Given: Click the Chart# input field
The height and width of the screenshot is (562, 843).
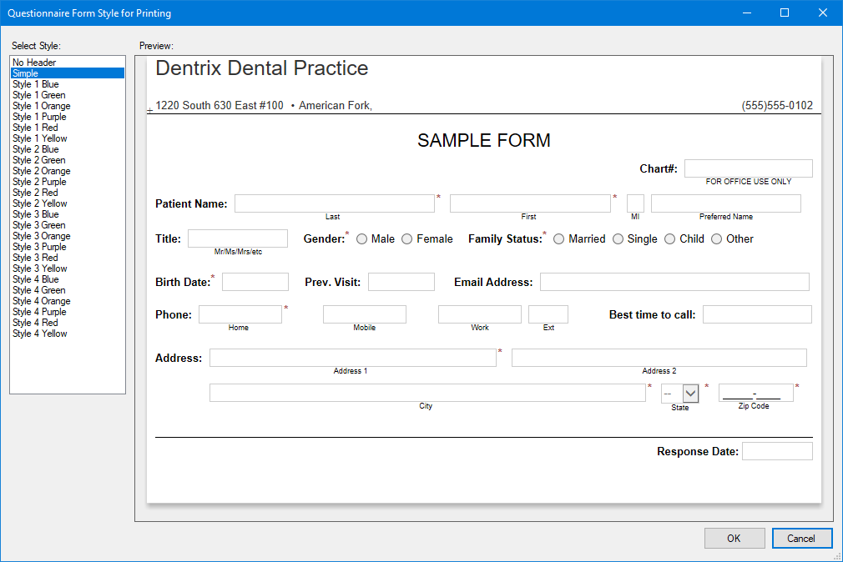Looking at the screenshot, I should pos(748,168).
